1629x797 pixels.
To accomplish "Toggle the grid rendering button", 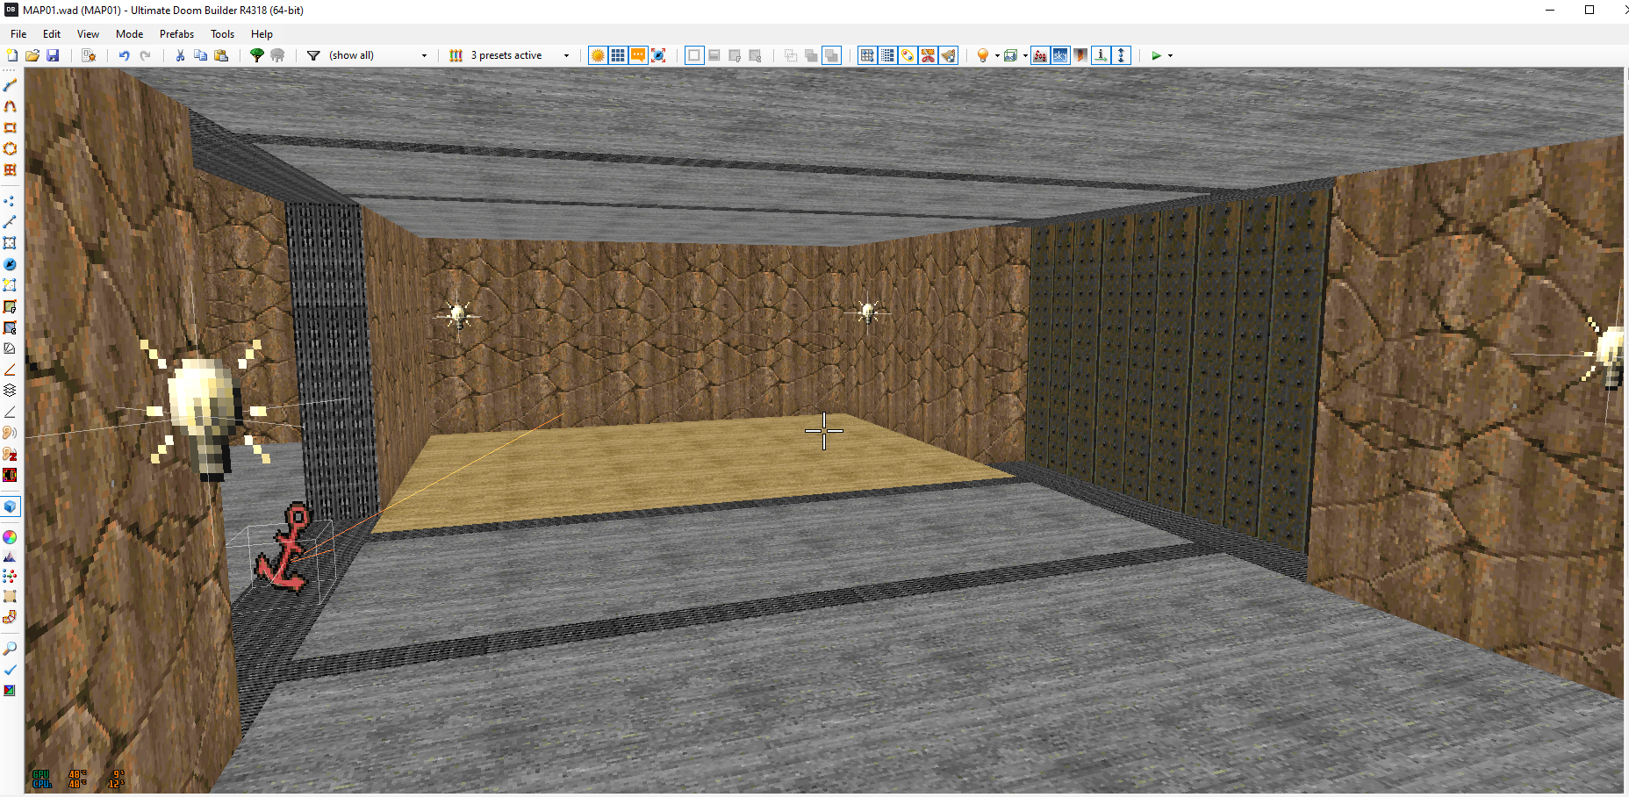I will 618,55.
